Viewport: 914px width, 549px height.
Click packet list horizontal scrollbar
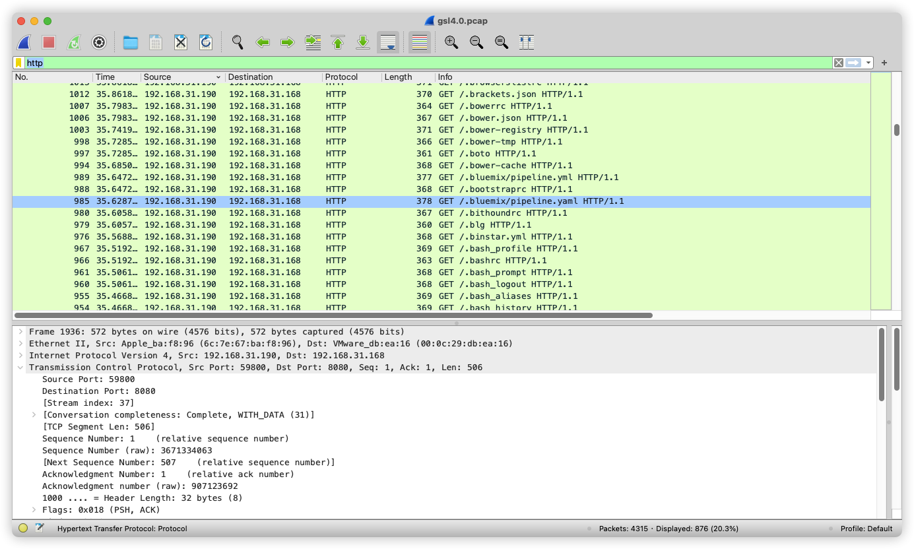(x=333, y=315)
